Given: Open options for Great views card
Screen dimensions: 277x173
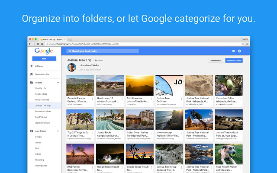Looking at the screenshot, I should point(122,99).
